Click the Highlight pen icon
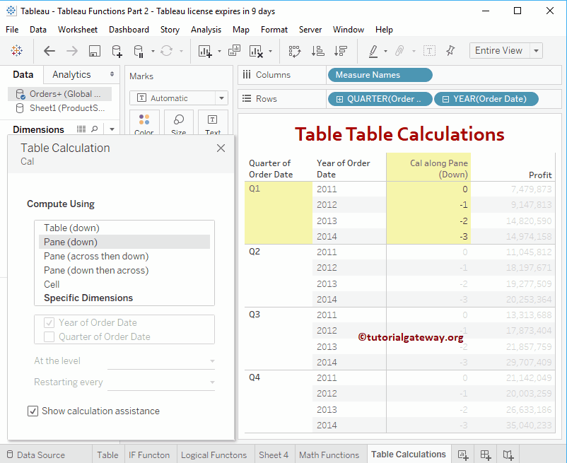Viewport: 567px width, 463px height. (x=373, y=51)
